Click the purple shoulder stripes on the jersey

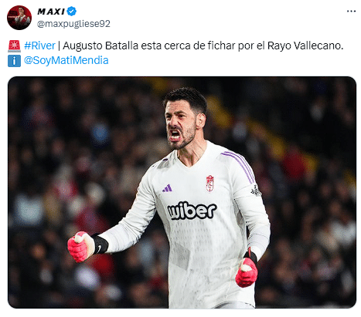click(238, 167)
